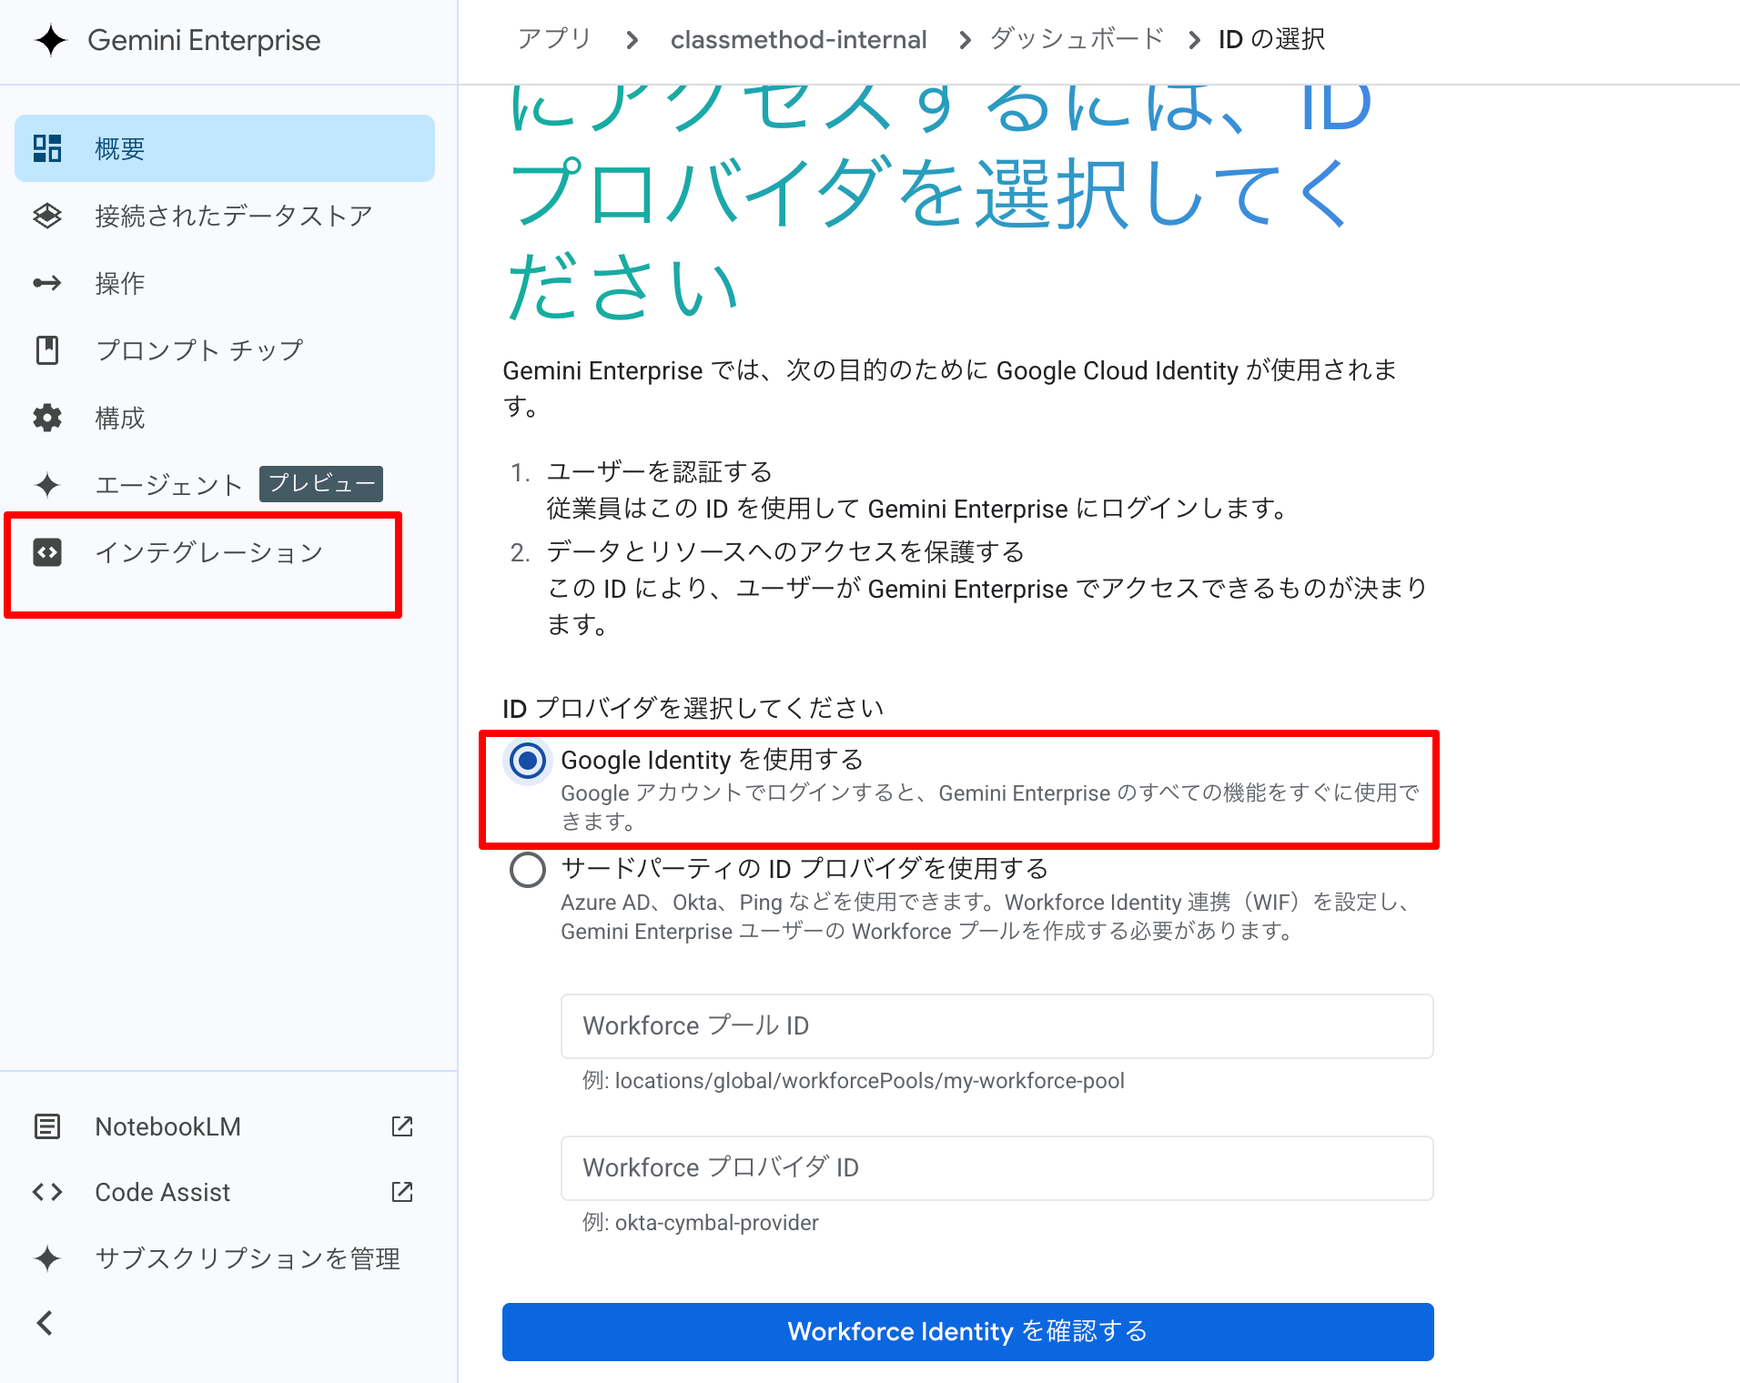Screen dimensions: 1740x1383
Task: Click the インテグレーション code icon
Action: click(47, 552)
